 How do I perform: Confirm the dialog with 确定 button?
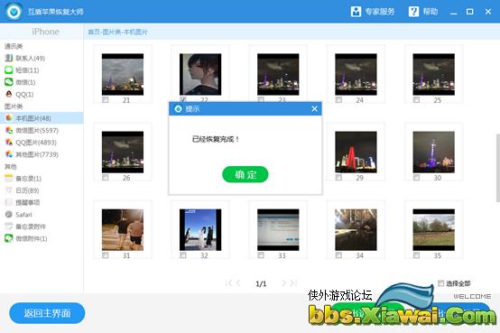tap(245, 174)
